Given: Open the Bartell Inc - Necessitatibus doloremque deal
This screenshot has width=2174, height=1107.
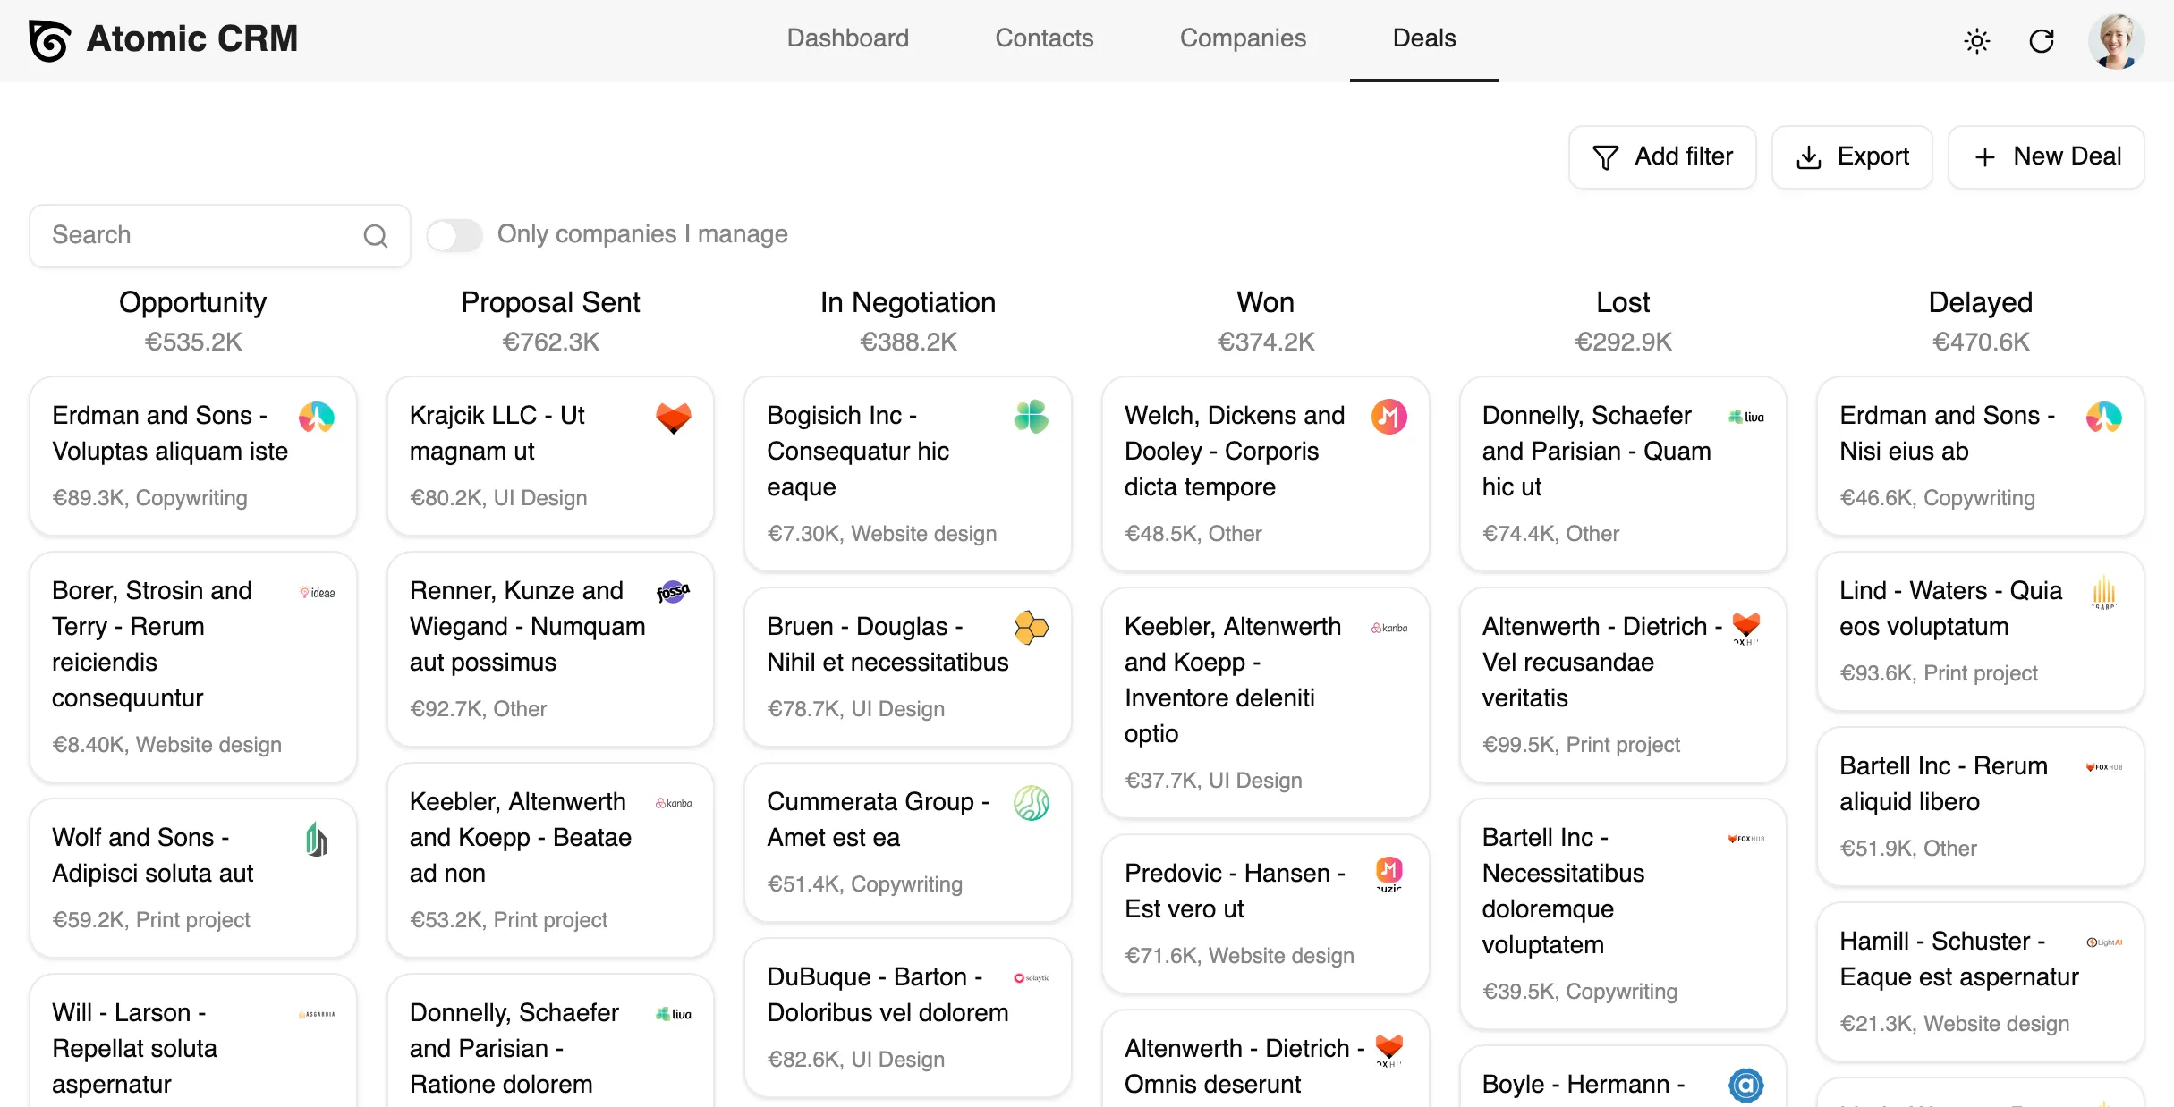Looking at the screenshot, I should (x=1623, y=914).
